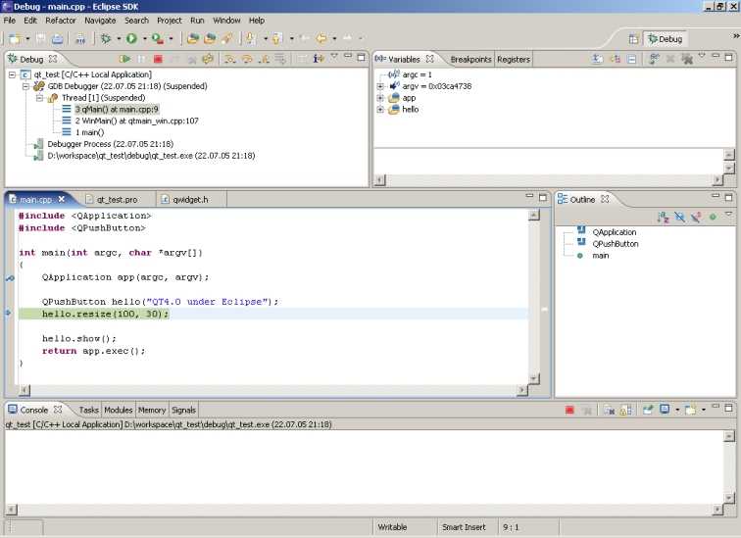Click the red Terminate button in Console

(x=569, y=410)
